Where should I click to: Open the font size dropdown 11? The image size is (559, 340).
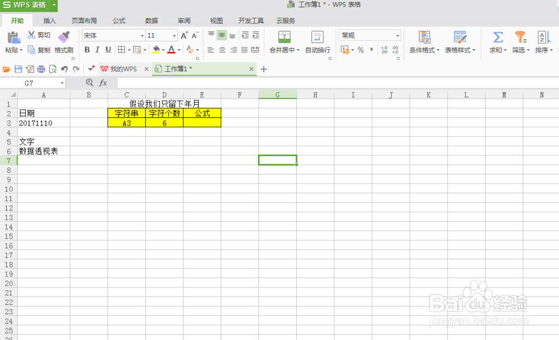coord(174,36)
